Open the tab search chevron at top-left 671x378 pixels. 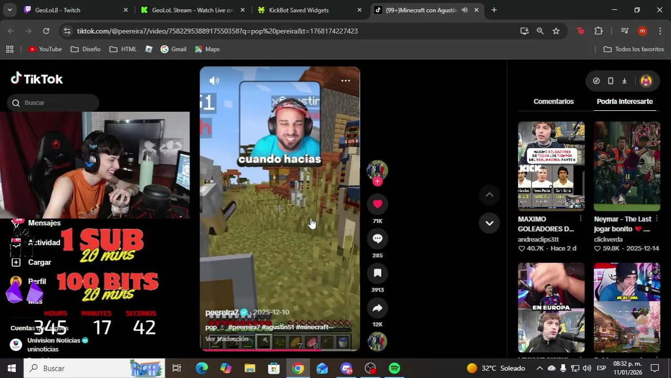pos(10,10)
